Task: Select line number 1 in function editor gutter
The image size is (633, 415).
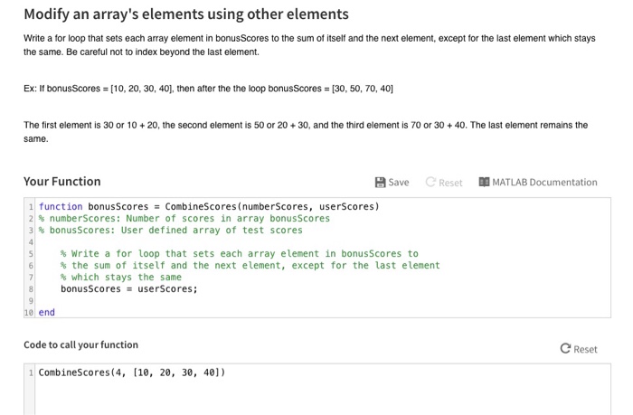Action: [31, 207]
